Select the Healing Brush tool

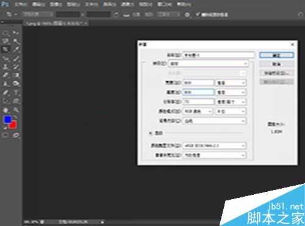(x=5, y=59)
